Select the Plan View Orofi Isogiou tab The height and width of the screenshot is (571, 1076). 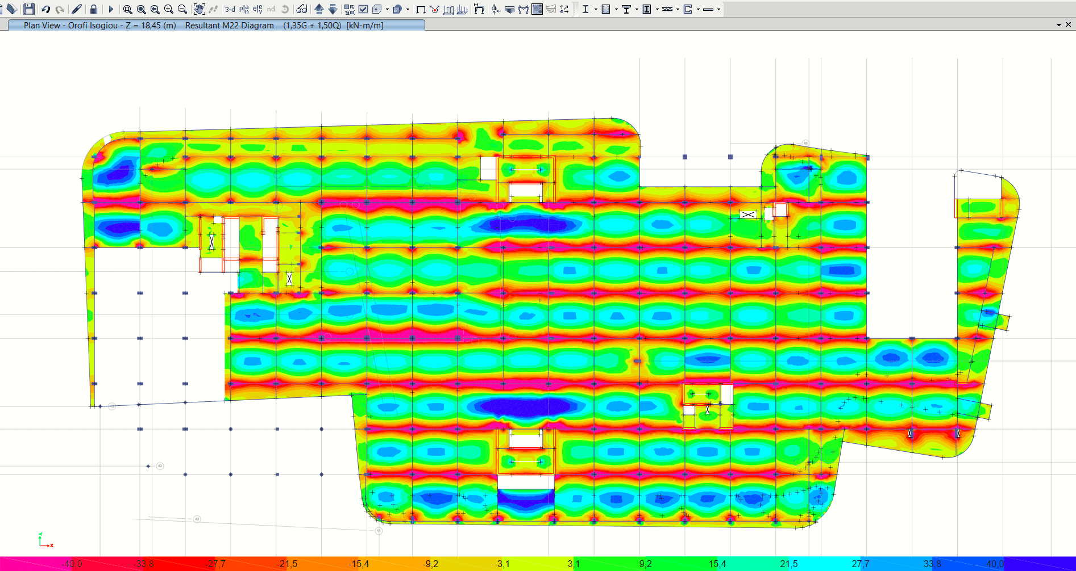(216, 25)
